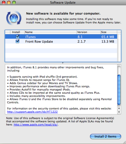Click the description scroll up arrow
This screenshot has width=126, height=144.
coord(119,108)
